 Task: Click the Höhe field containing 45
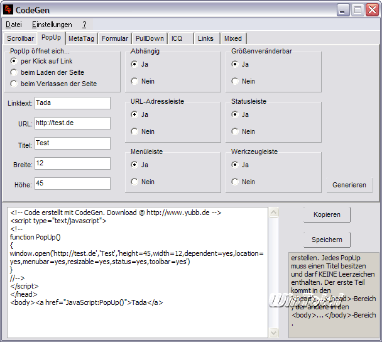(x=72, y=184)
